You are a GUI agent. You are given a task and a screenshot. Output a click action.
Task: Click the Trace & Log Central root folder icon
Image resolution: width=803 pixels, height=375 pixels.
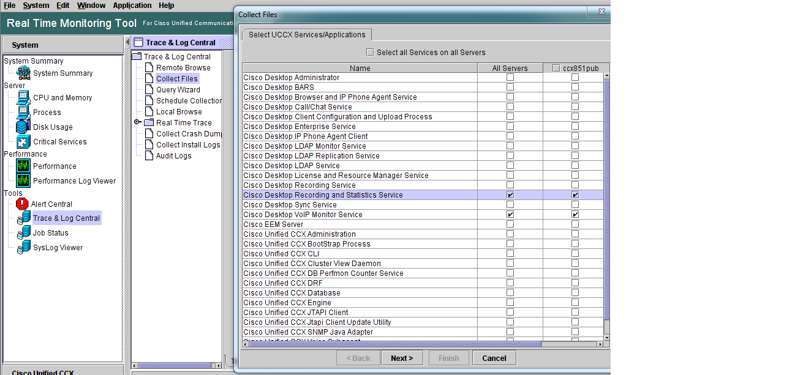pyautogui.click(x=137, y=57)
